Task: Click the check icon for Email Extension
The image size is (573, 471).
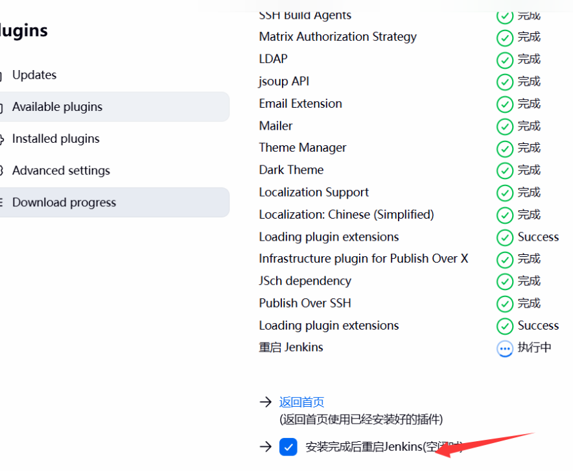Action: [505, 104]
